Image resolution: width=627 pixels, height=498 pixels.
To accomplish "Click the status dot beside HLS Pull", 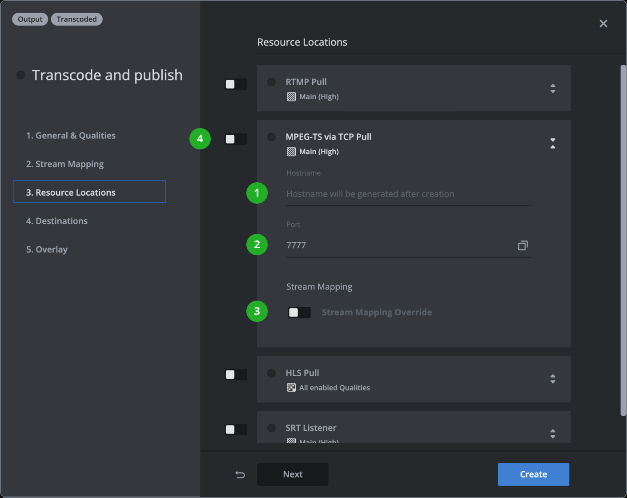I will (x=271, y=373).
